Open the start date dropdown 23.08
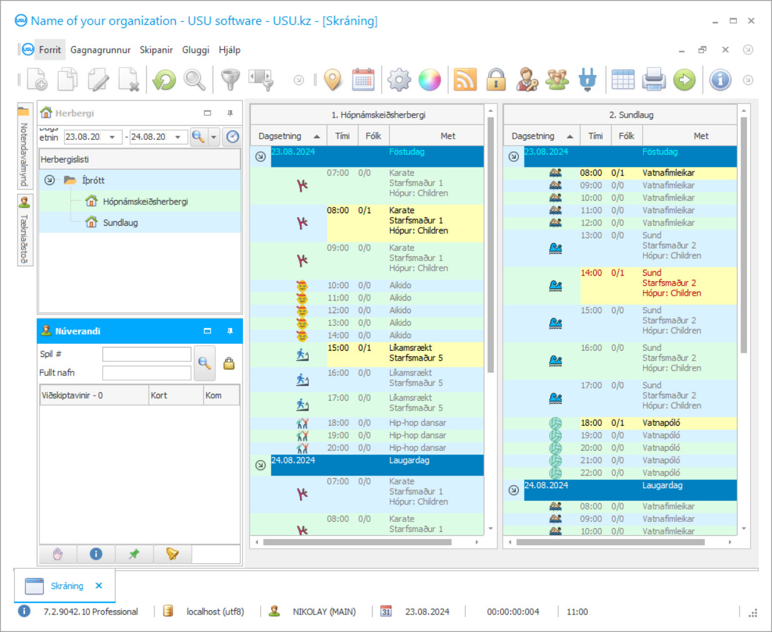This screenshot has width=772, height=632. (113, 137)
